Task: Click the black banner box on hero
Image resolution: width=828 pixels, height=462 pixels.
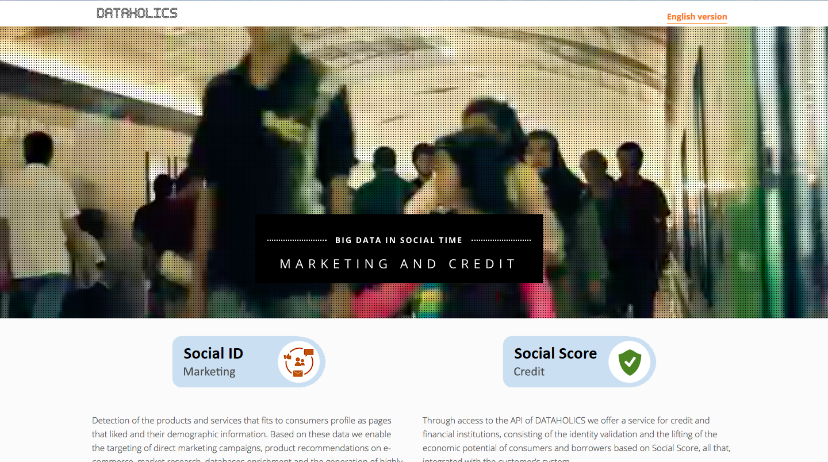Action: [399, 249]
